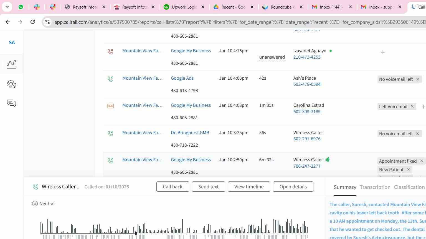The image size is (426, 239).
Task: Open Mountain View company link for Jan 10 4:15pm
Action: point(142,51)
